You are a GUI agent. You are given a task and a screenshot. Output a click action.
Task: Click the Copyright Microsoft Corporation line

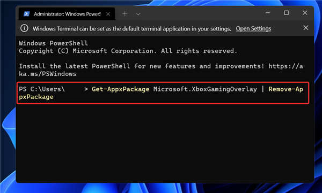click(x=128, y=51)
